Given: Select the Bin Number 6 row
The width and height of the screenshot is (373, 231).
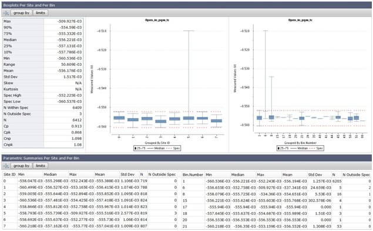Looking at the screenshot, I should pyautogui.click(x=277, y=188).
